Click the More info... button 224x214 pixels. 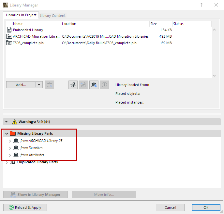click(x=104, y=195)
